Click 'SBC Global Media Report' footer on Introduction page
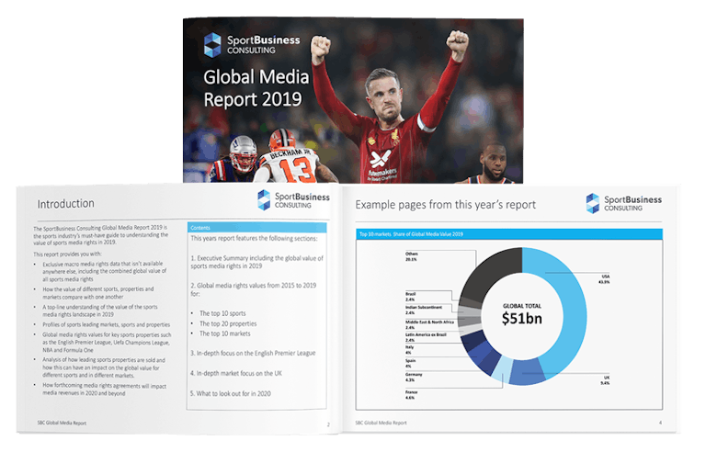 pyautogui.click(x=62, y=424)
